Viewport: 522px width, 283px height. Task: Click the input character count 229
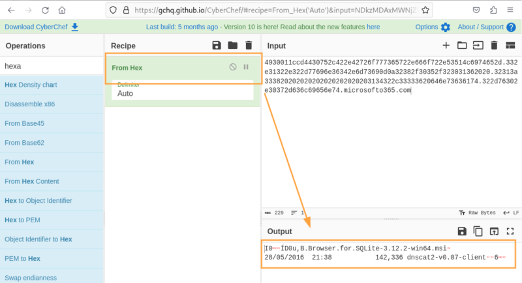[x=275, y=213]
